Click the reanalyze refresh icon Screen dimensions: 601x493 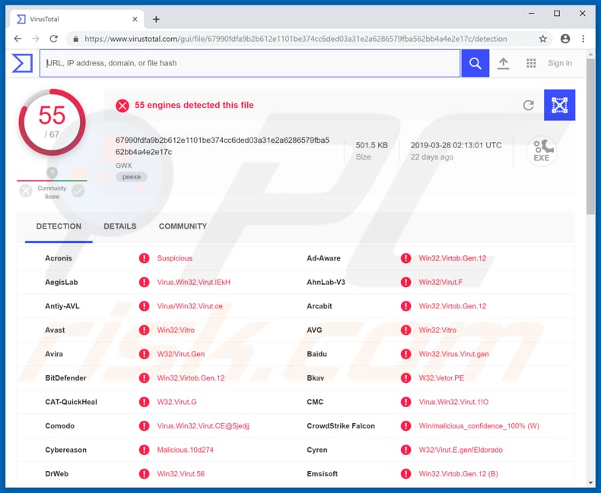click(x=529, y=105)
